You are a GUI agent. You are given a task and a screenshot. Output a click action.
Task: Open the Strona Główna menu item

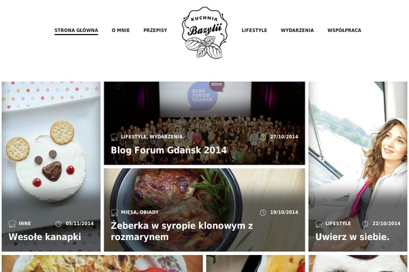76,31
